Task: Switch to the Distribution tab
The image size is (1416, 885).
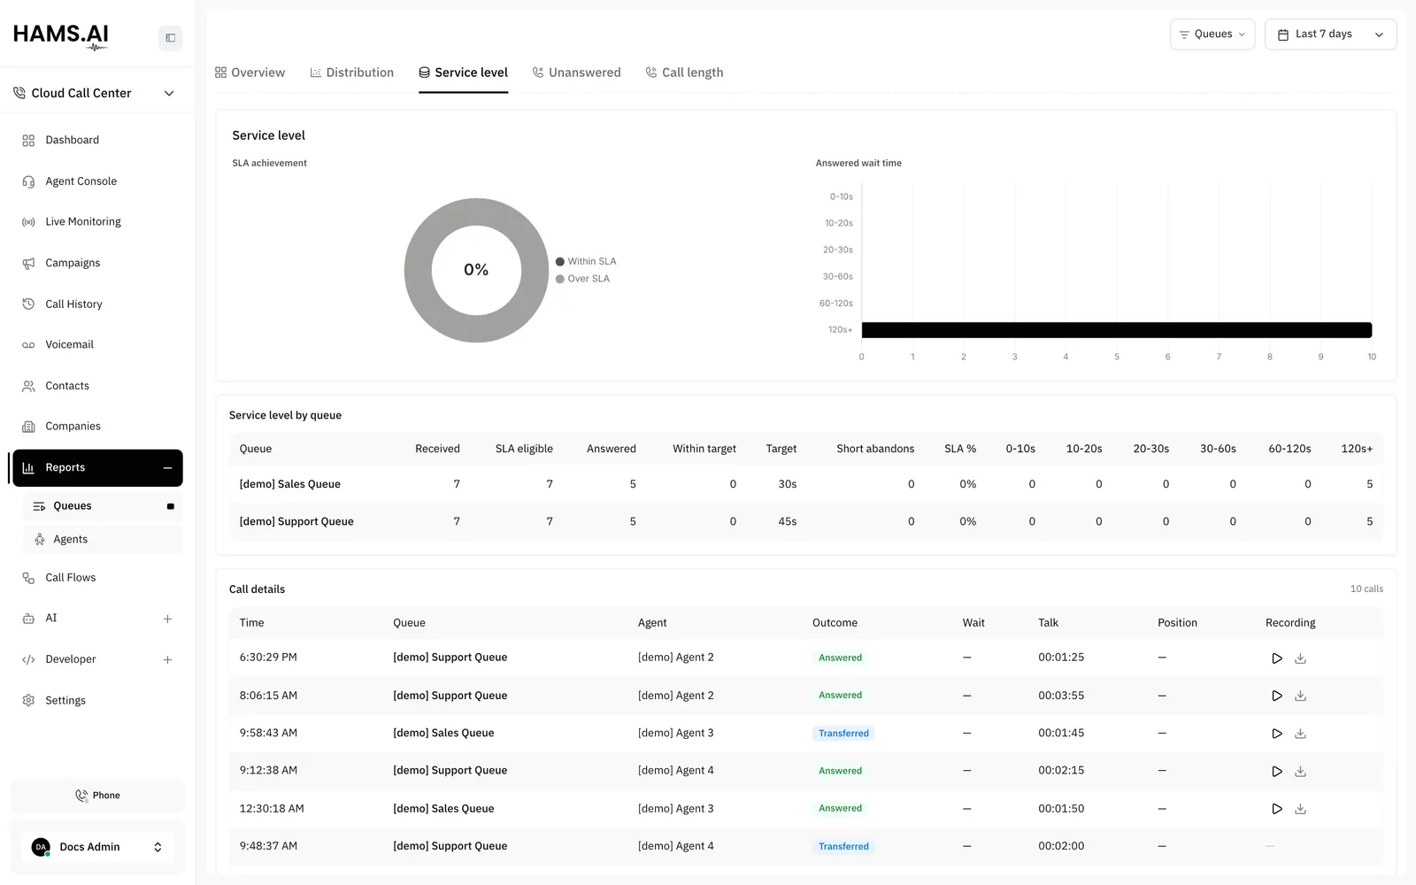Action: 351,73
